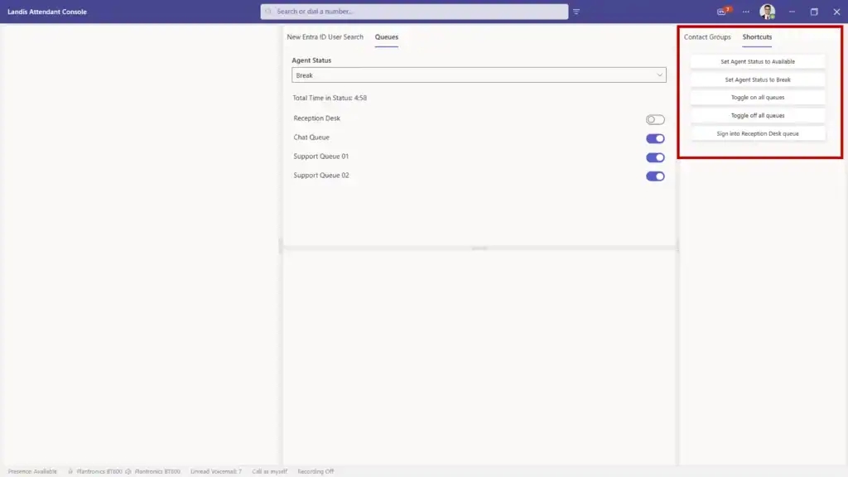Switch to the Contact Groups tab

pyautogui.click(x=706, y=37)
